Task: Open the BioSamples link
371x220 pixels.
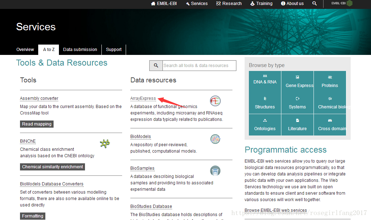Action: 142,168
